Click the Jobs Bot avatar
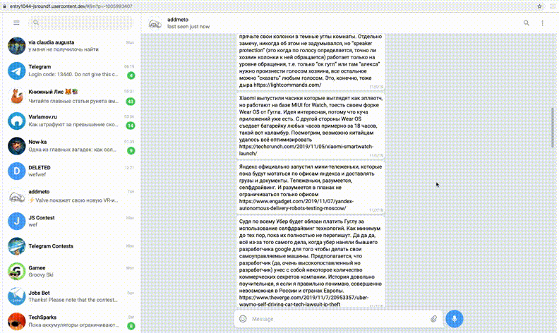The width and height of the screenshot is (559, 333). coord(17,296)
